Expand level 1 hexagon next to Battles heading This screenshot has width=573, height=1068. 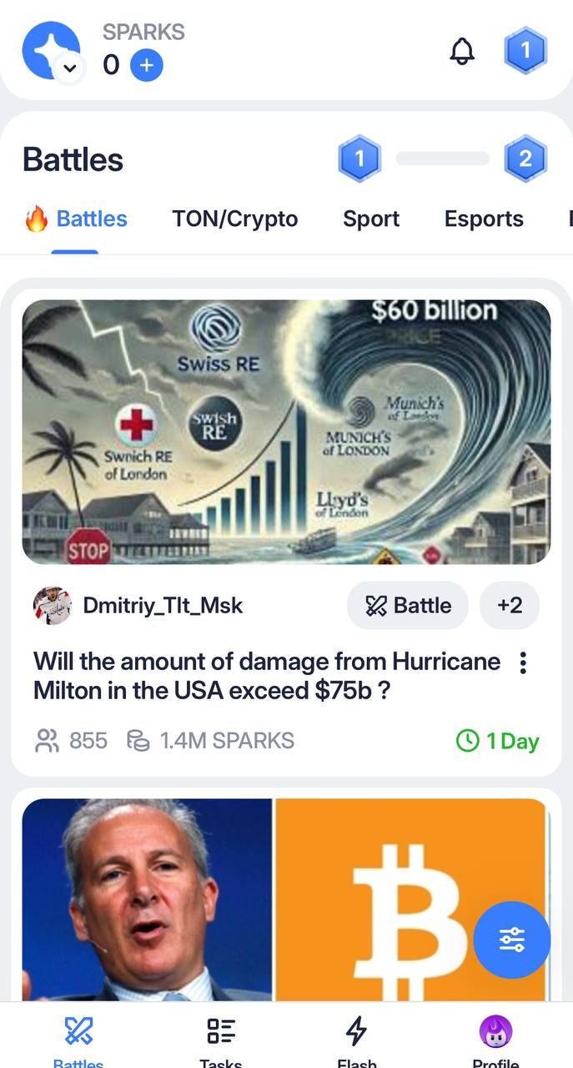[359, 159]
